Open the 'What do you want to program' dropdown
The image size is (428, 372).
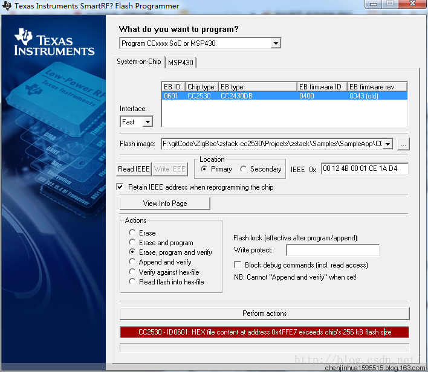276,43
